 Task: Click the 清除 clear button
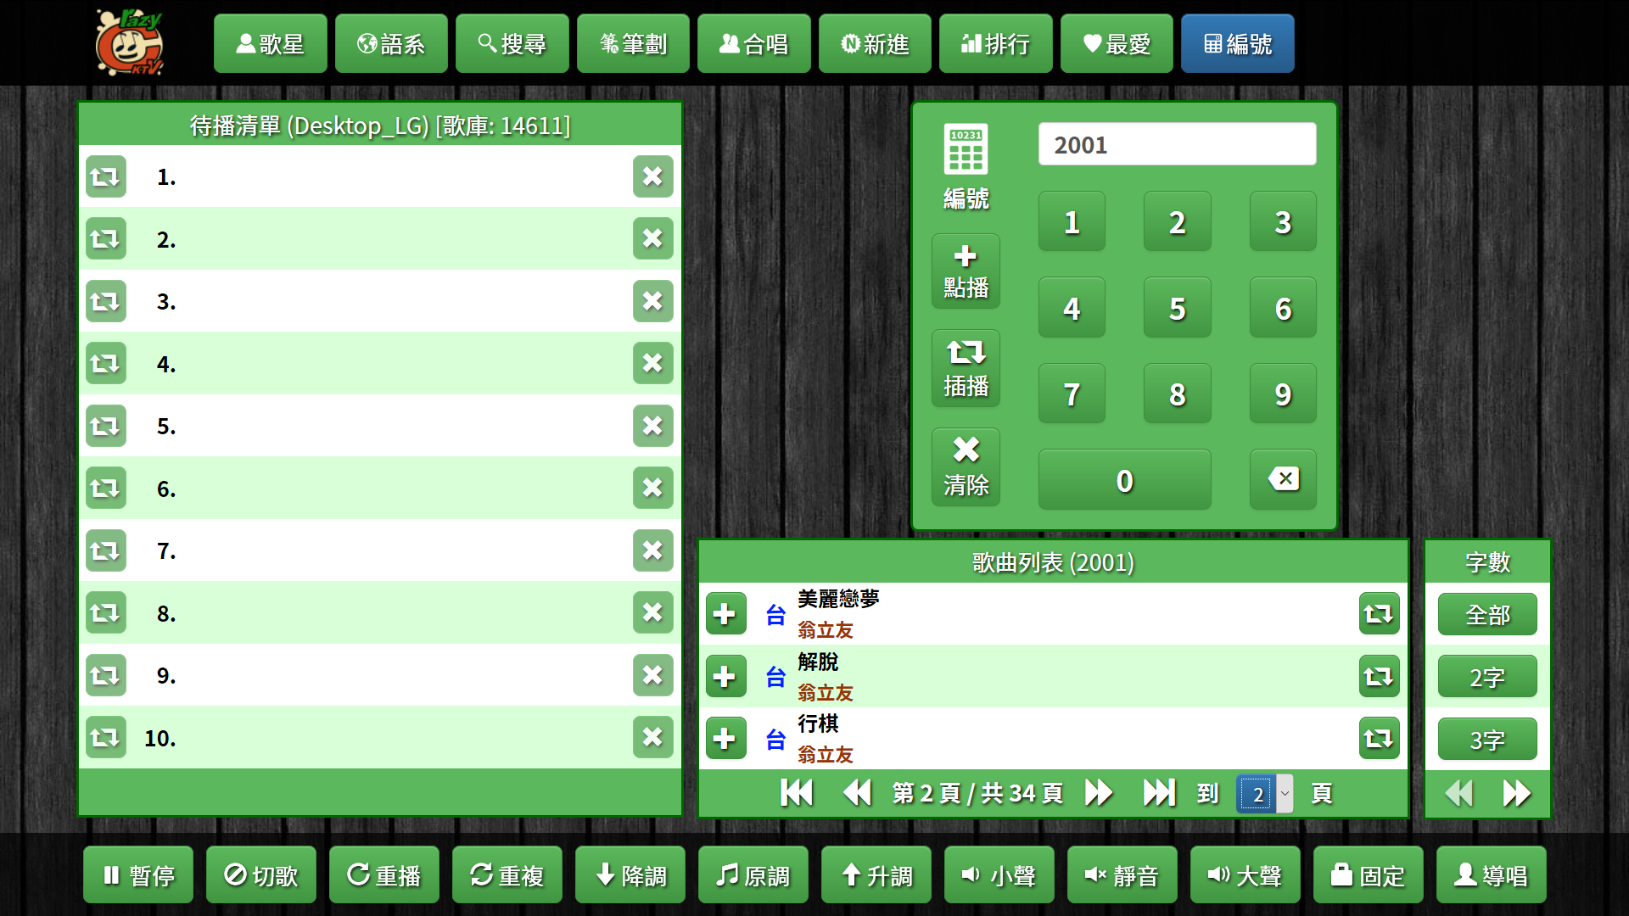point(966,467)
